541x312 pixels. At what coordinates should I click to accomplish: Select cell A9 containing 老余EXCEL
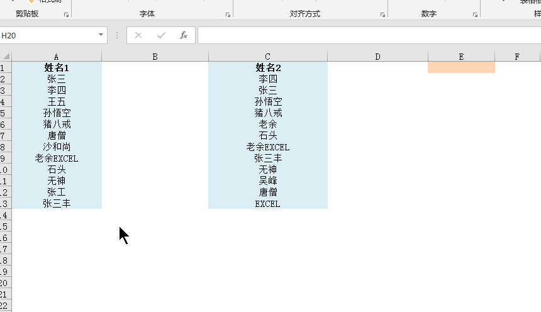click(57, 159)
